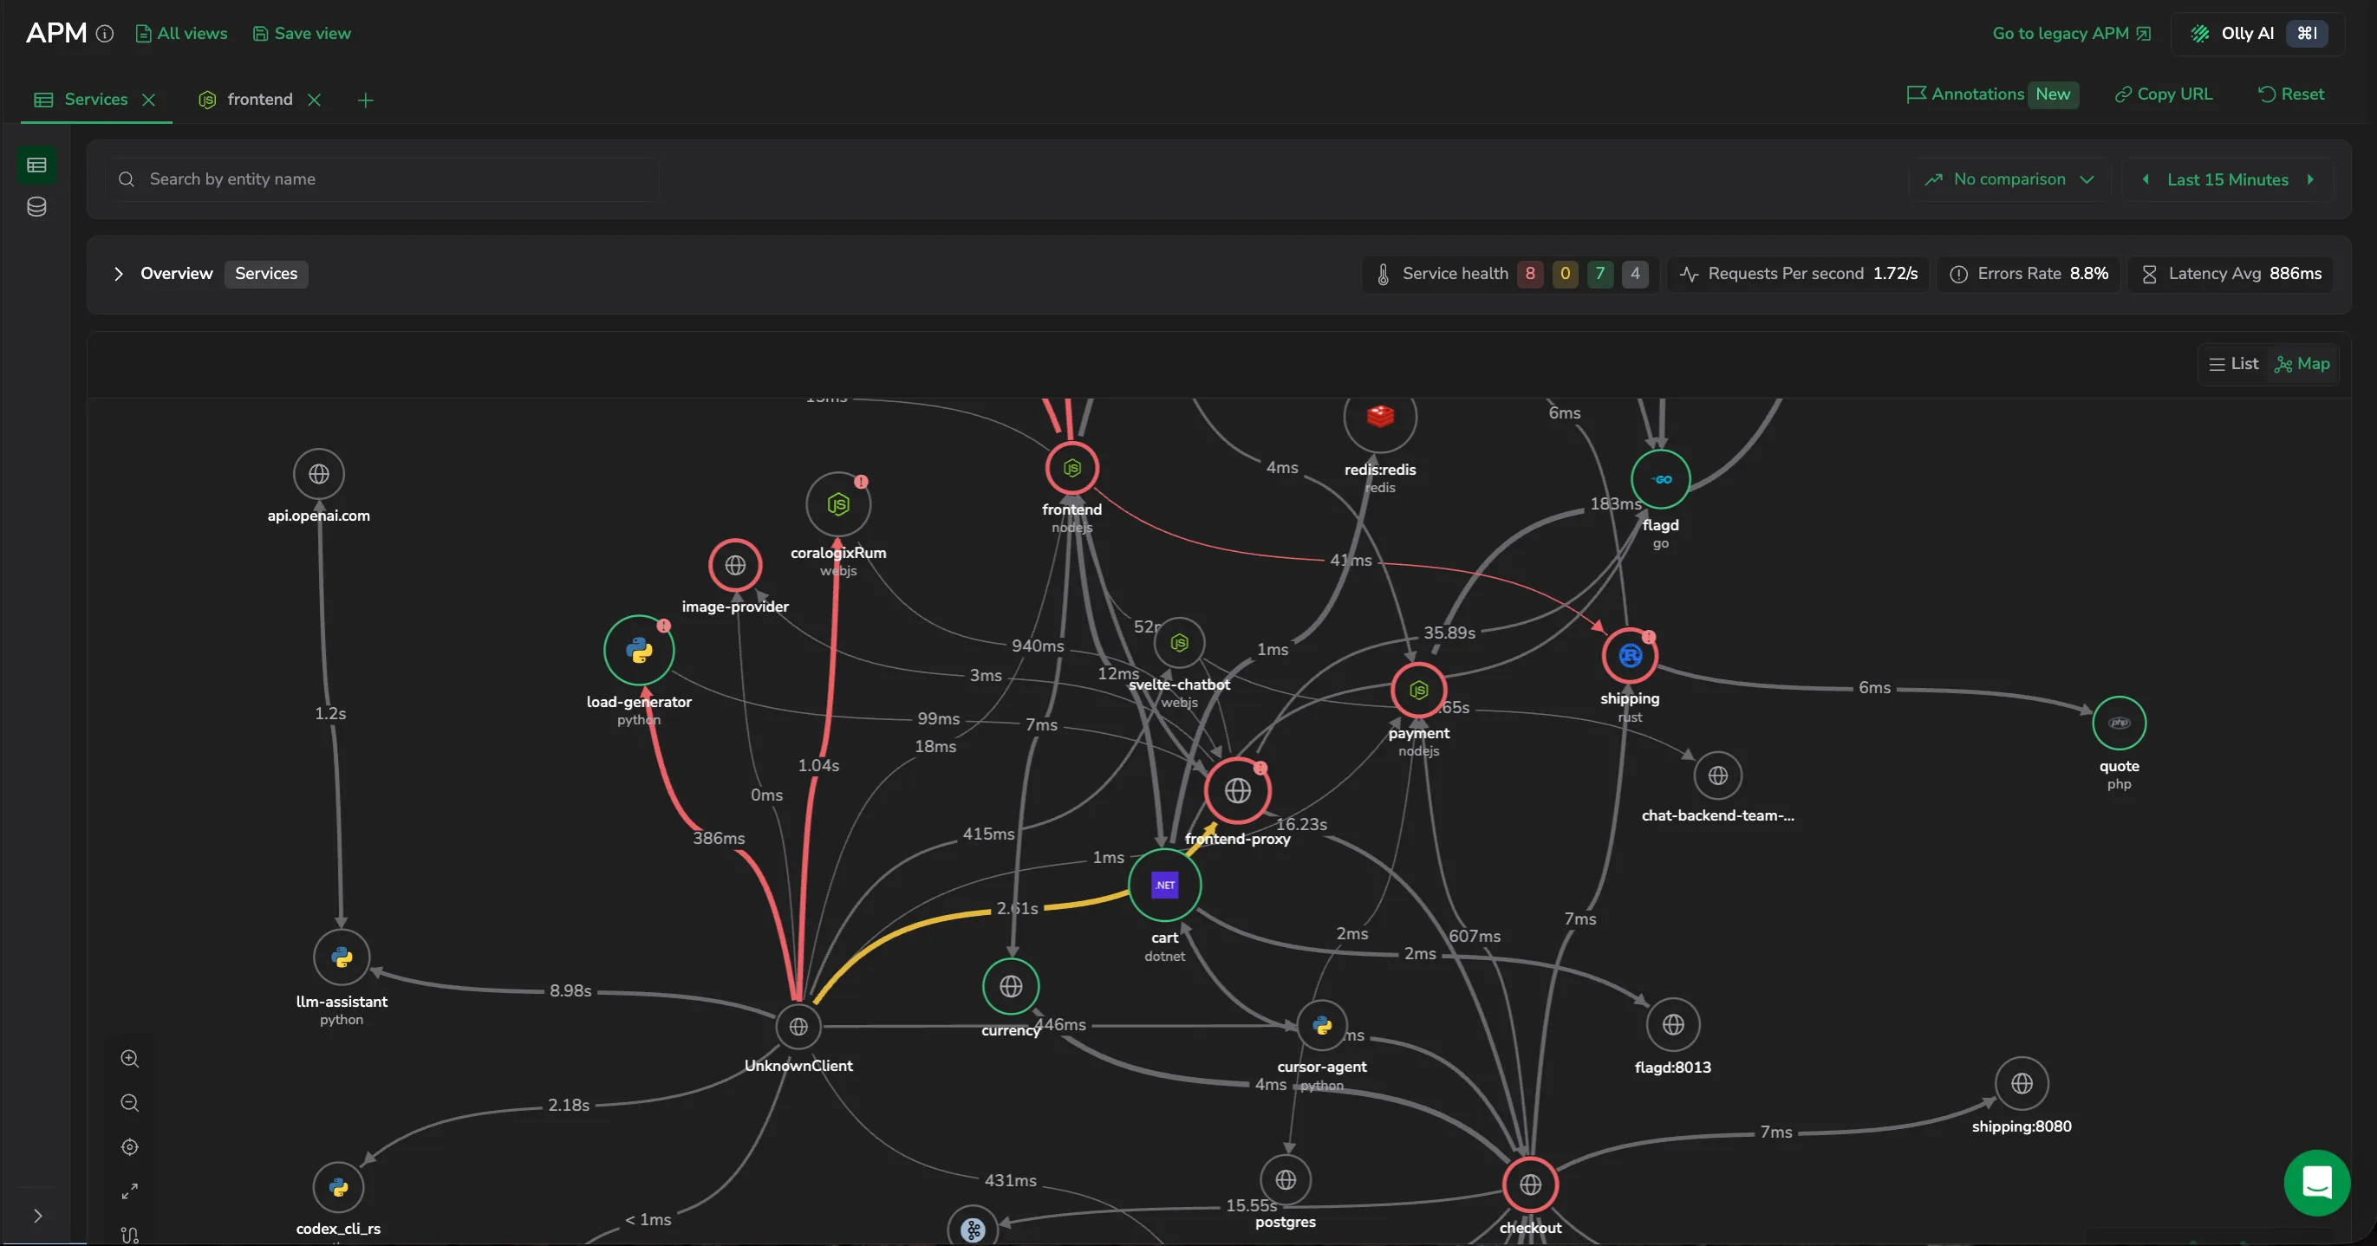Add a new tab
This screenshot has height=1246, width=2377.
pyautogui.click(x=366, y=101)
